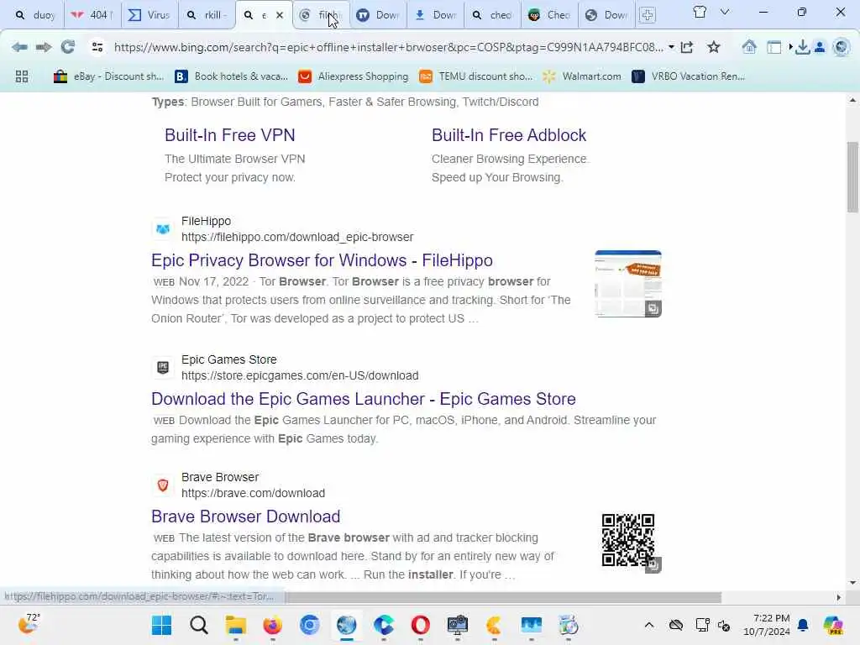Open taskbar Search
The image size is (860, 645).
(198, 625)
